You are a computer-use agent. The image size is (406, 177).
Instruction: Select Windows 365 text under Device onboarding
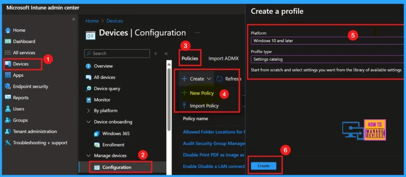coord(116,134)
